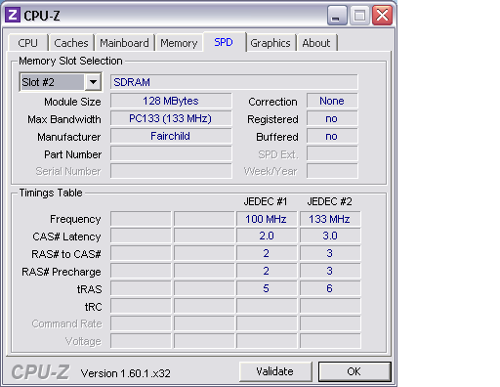Click the RAS# to CAS# value 2
This screenshot has width=500, height=387.
(x=267, y=253)
